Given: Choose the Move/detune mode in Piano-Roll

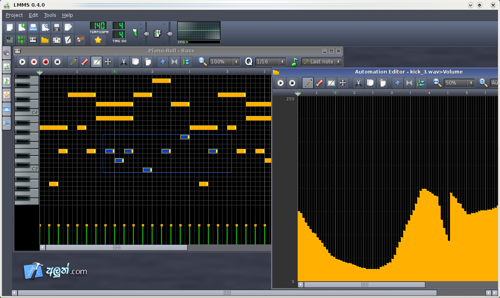Looking at the screenshot, I should 108,61.
